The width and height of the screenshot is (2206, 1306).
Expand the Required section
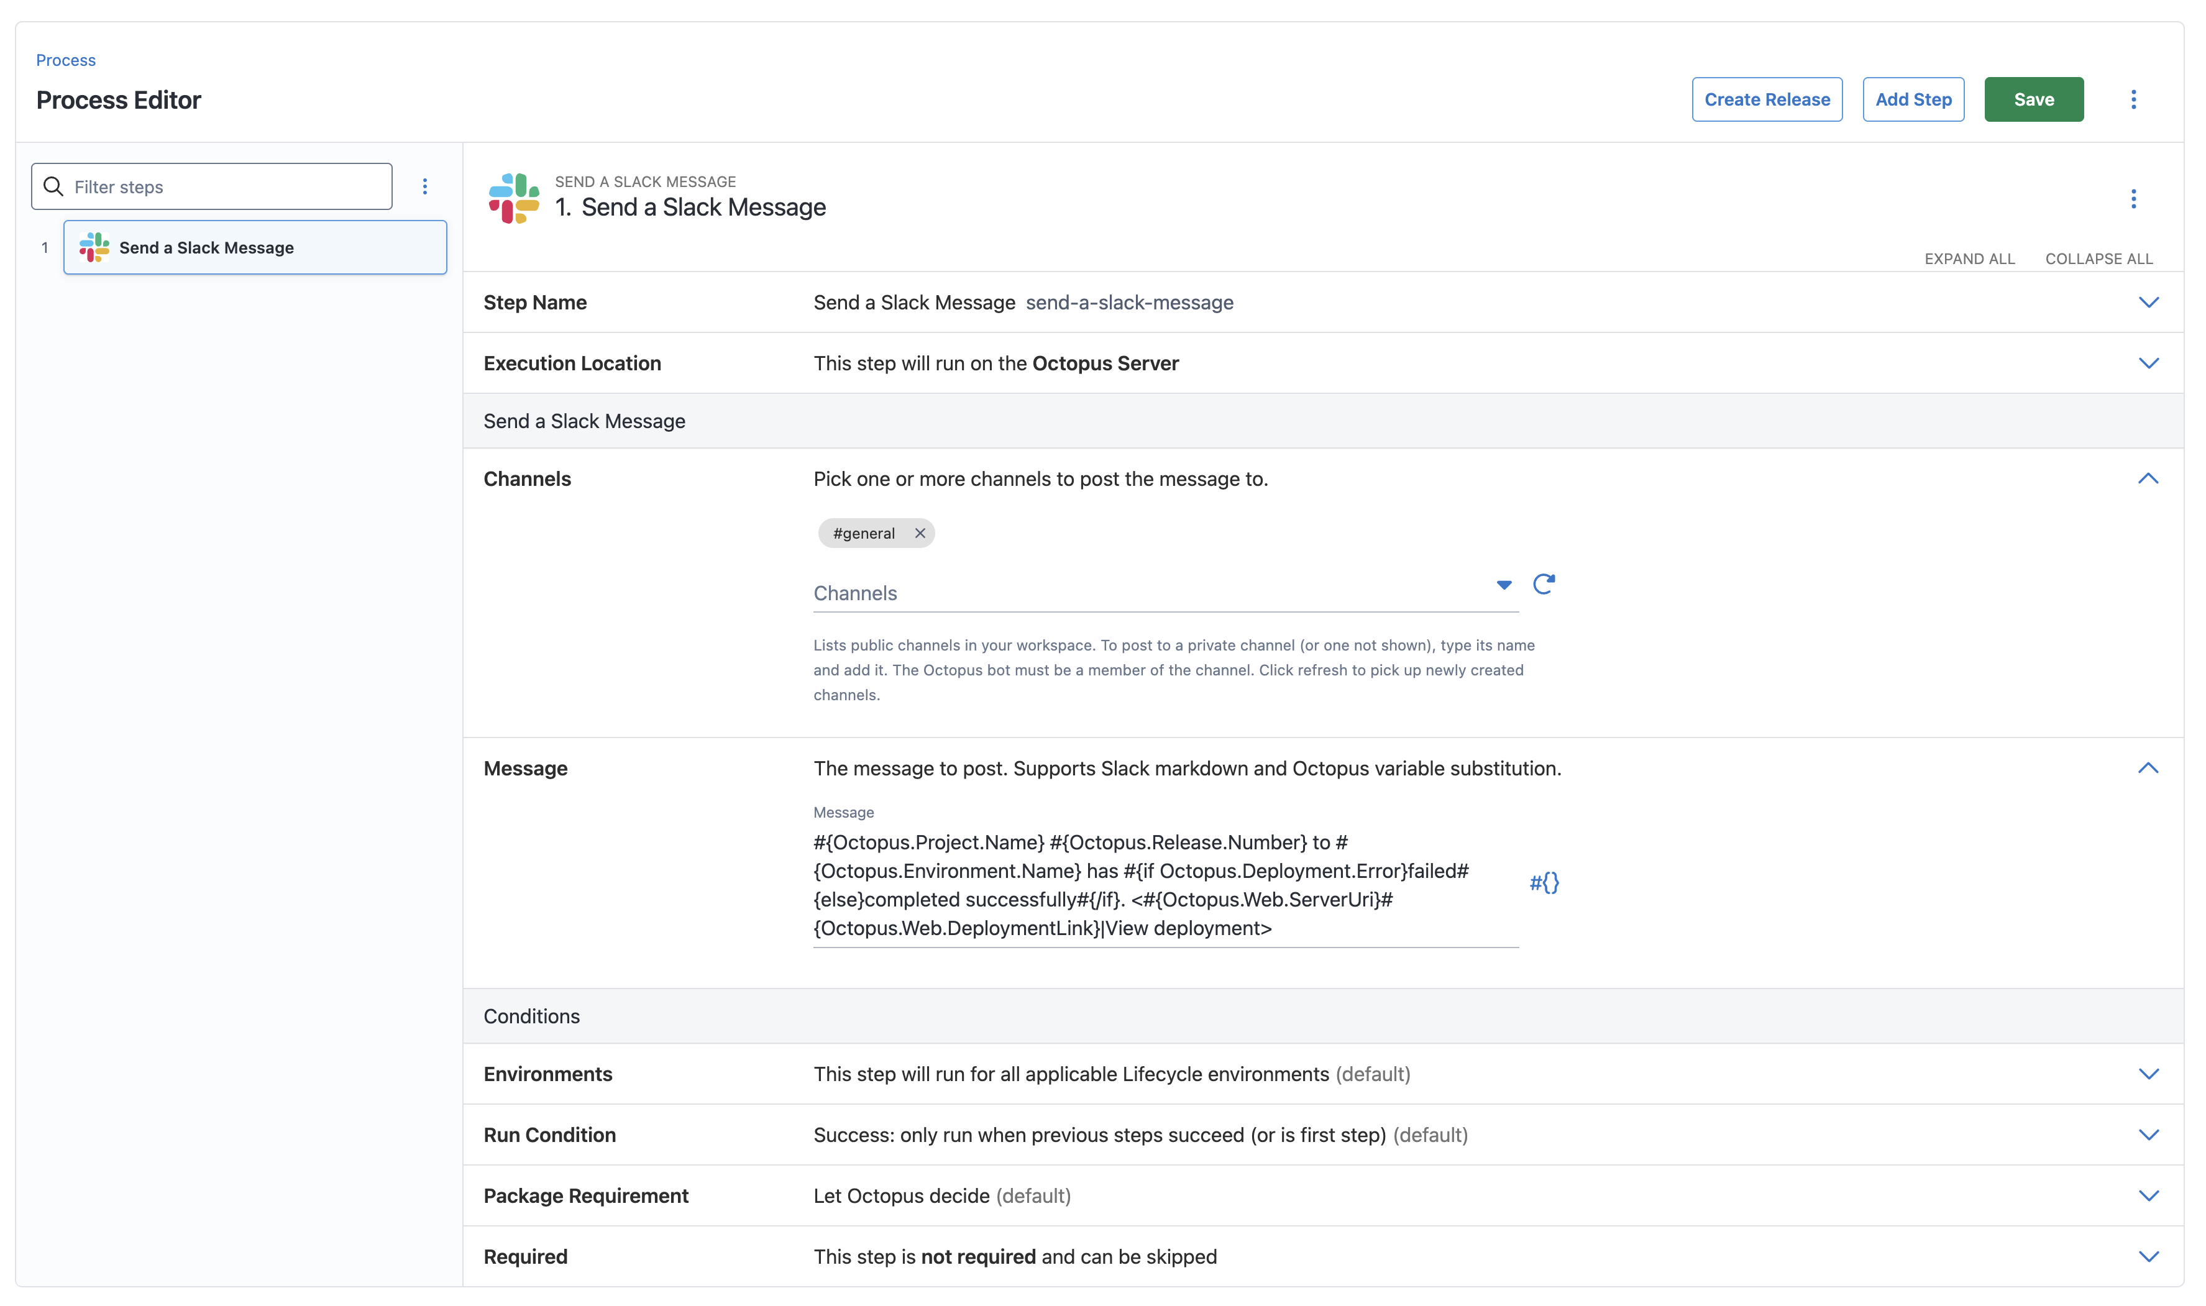(2148, 1257)
